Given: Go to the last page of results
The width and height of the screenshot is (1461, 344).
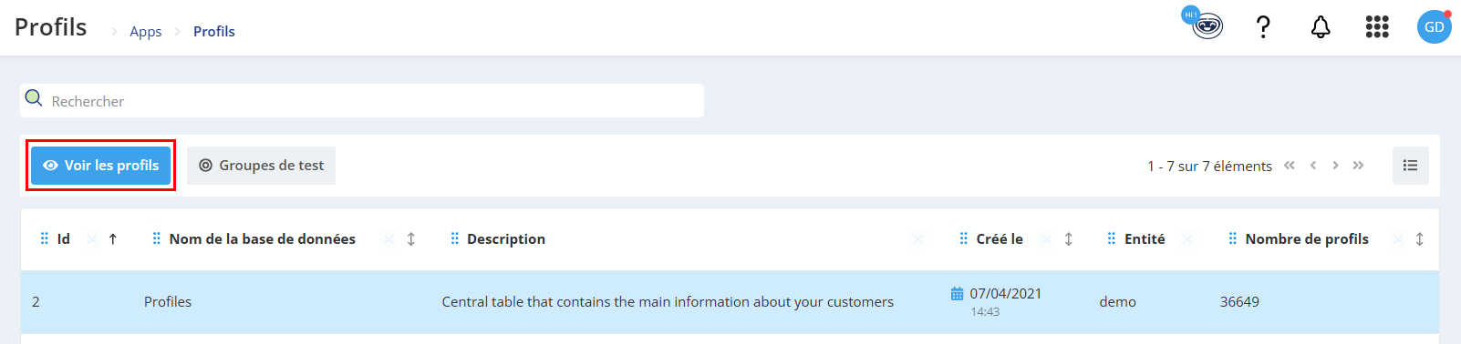Looking at the screenshot, I should (1358, 166).
